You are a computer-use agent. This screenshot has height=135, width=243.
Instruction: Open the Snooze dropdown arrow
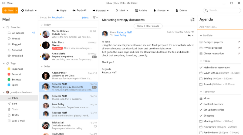pos(168,11)
